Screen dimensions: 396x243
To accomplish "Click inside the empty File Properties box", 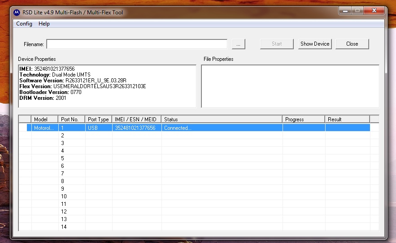I will pos(290,86).
